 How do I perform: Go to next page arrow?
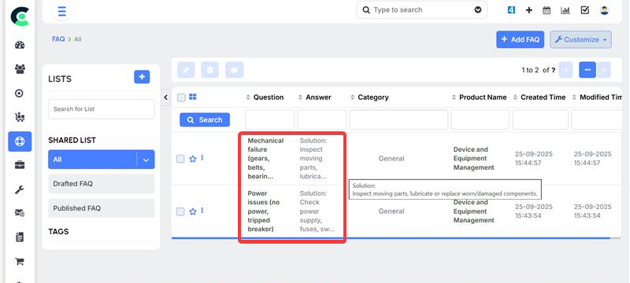tap(604, 70)
